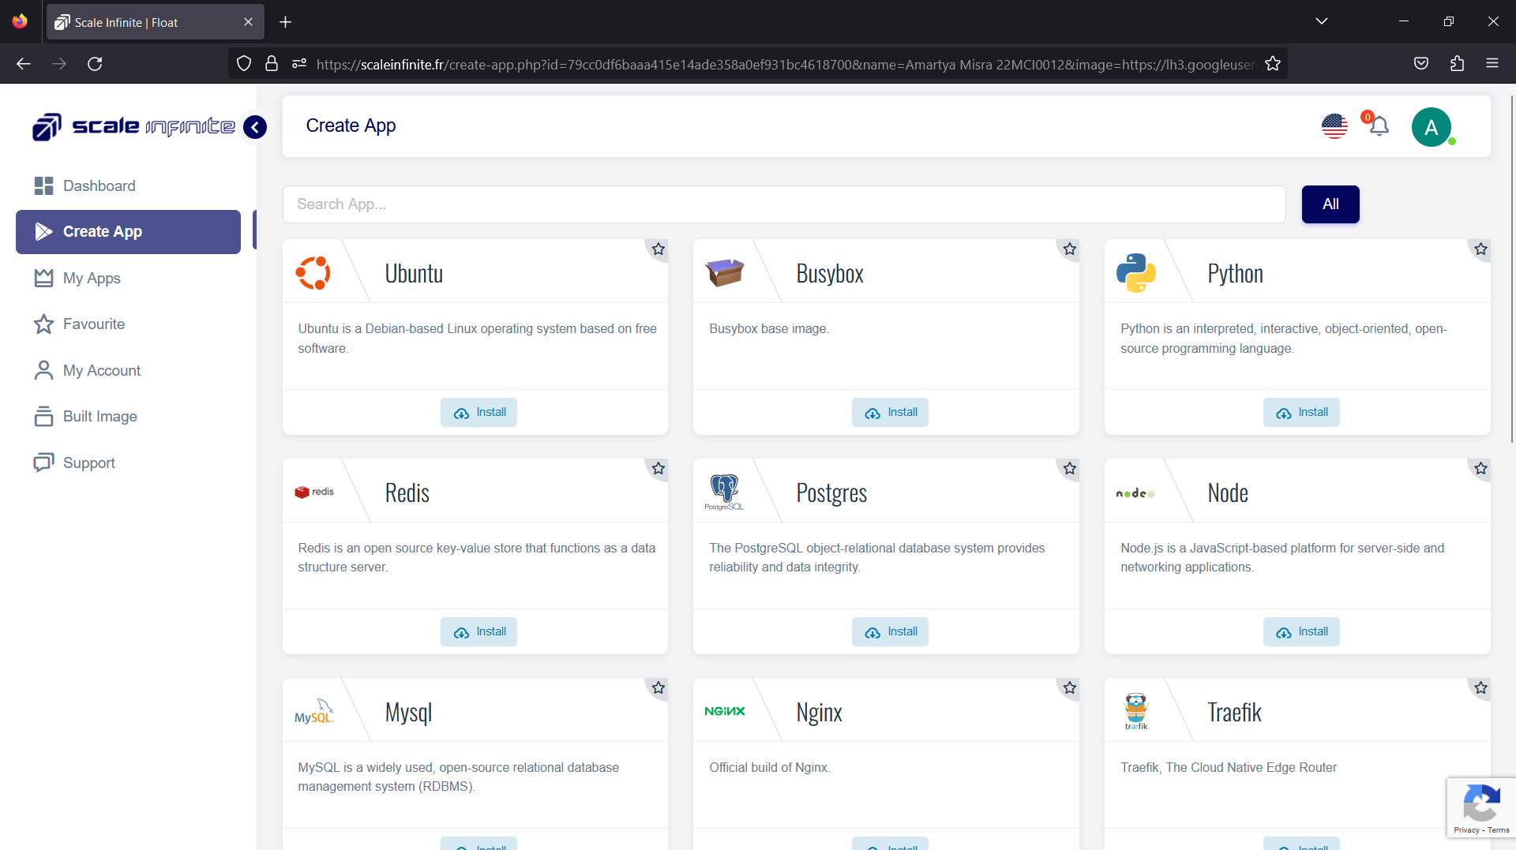Open Dashboard from the sidebar
Viewport: 1516px width, 850px height.
[x=128, y=185]
